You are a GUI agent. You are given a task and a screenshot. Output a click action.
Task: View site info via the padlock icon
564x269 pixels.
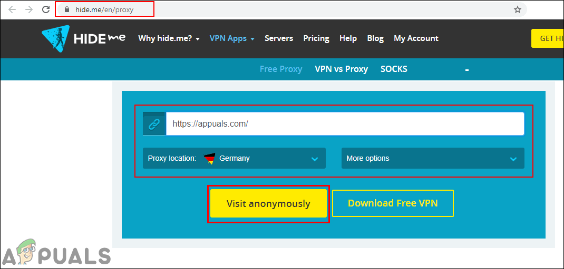(x=66, y=9)
